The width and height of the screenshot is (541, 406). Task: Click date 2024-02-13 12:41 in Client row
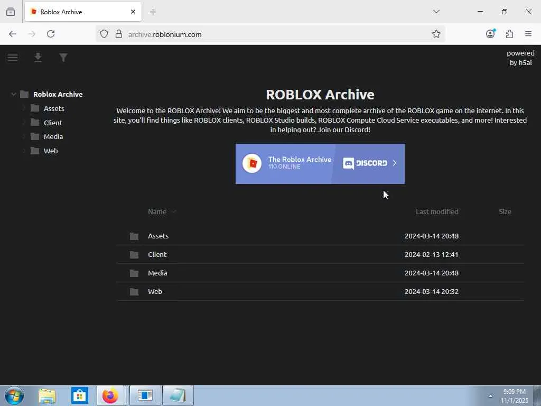click(431, 254)
